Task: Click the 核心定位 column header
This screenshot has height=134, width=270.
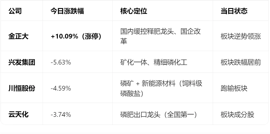Action: point(134,11)
